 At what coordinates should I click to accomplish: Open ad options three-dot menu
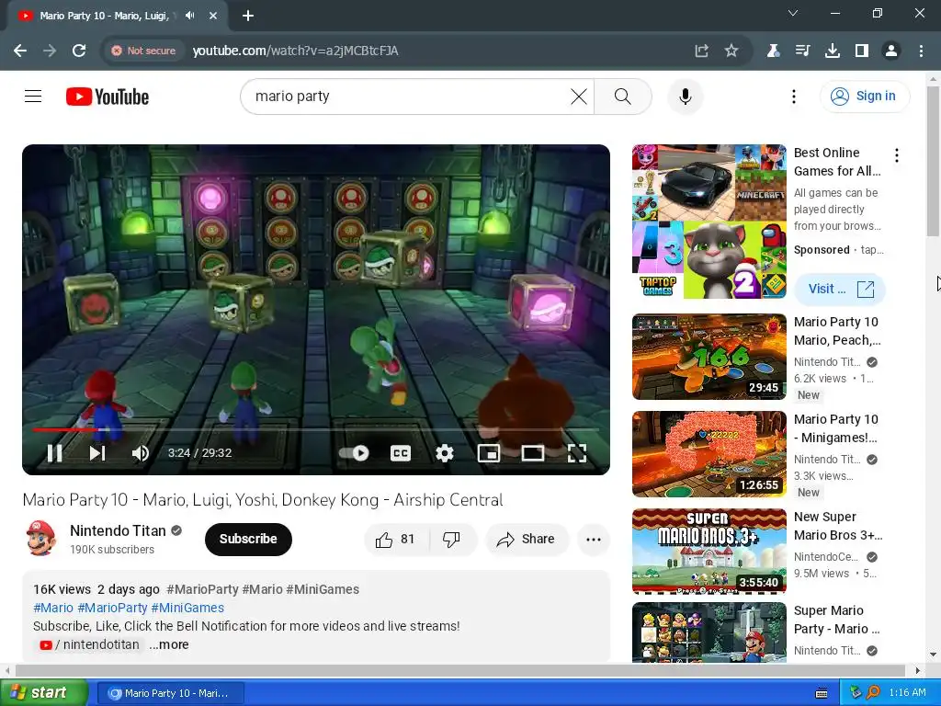coord(897,155)
